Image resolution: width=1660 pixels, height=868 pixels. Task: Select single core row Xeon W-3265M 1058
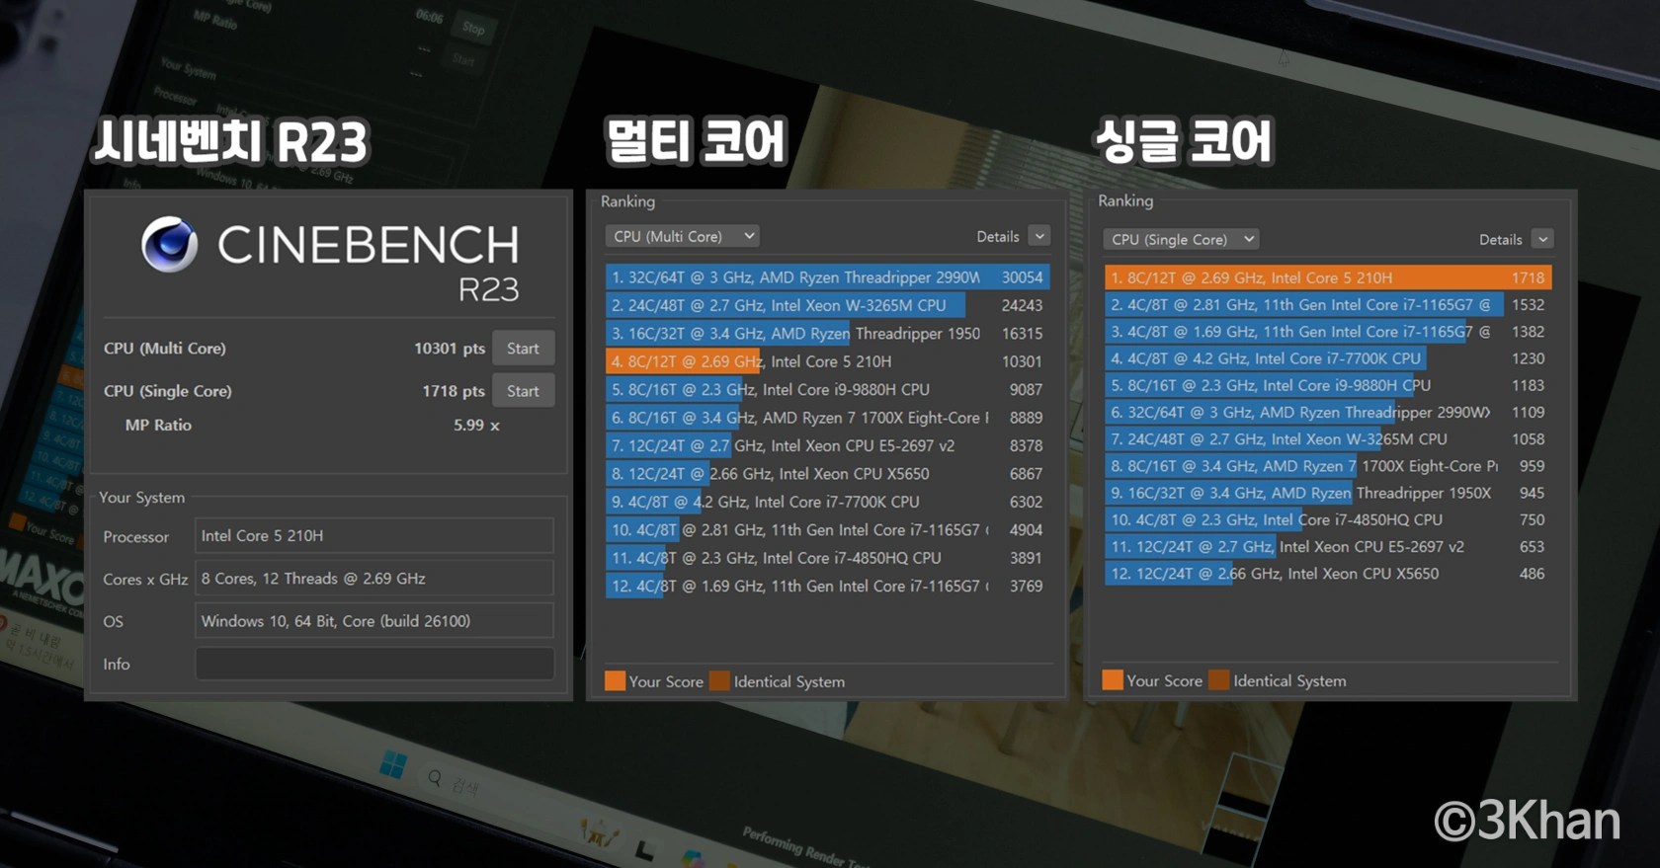[1328, 438]
